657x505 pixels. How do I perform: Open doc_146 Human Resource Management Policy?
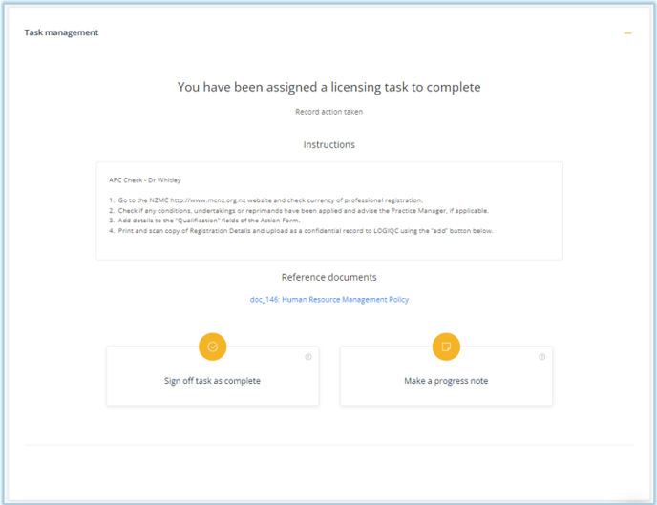(x=329, y=300)
